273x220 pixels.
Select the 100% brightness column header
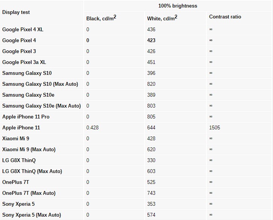click(x=178, y=6)
